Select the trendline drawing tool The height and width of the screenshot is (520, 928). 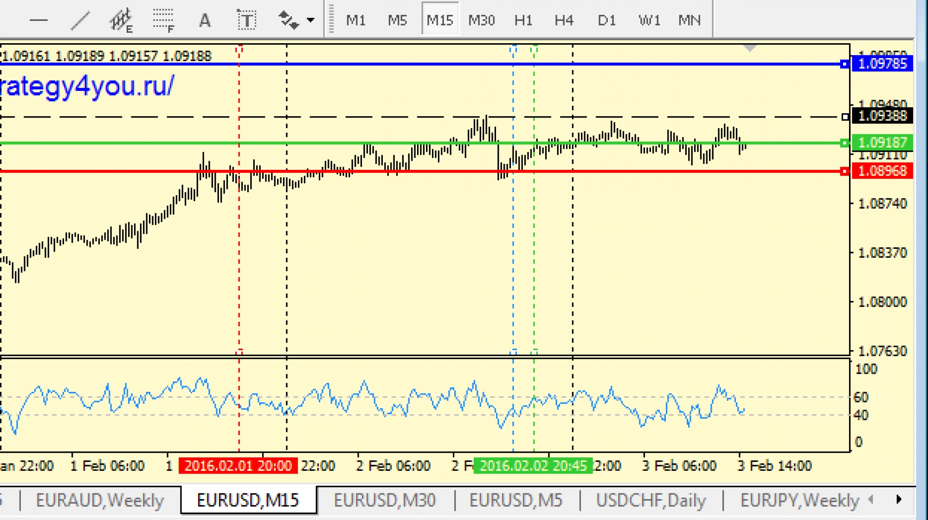tap(80, 20)
